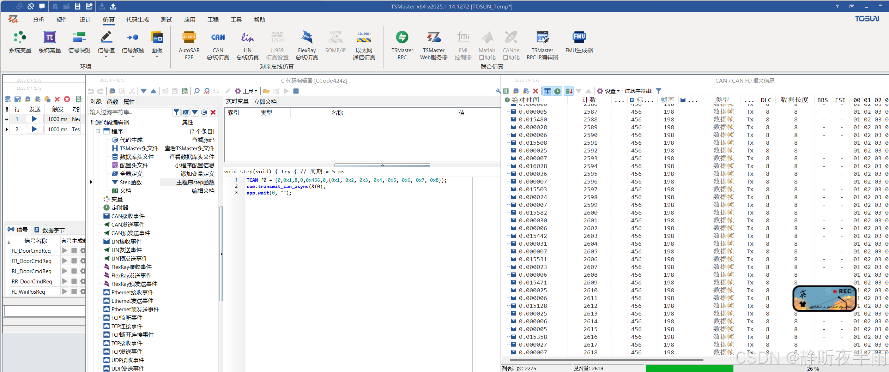The image size is (889, 372).
Task: Launch CAN 总线仿真 bus simulation
Action: 218,45
